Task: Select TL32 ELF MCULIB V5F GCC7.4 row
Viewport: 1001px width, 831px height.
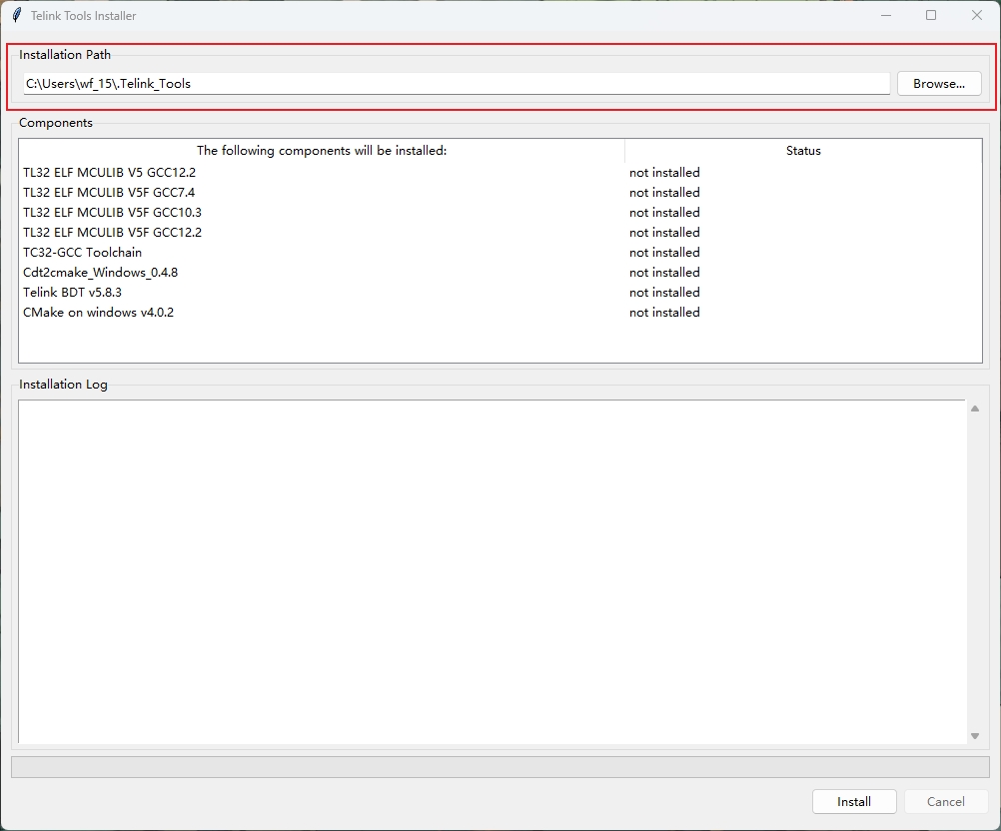Action: [x=110, y=193]
